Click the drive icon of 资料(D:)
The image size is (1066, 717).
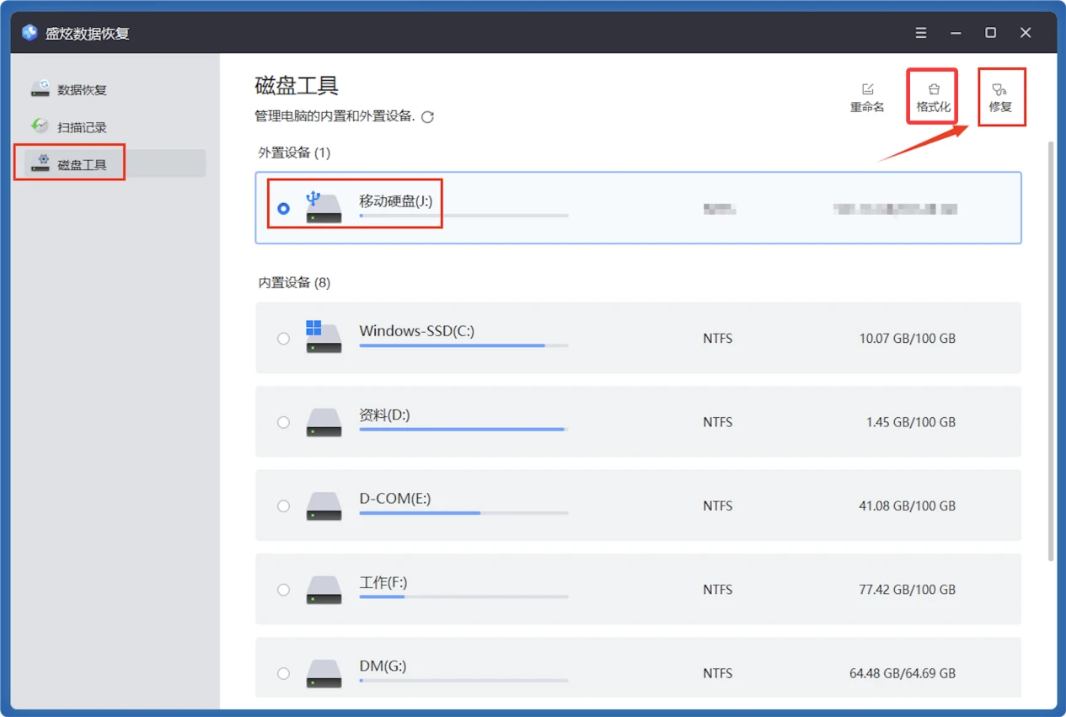click(324, 422)
